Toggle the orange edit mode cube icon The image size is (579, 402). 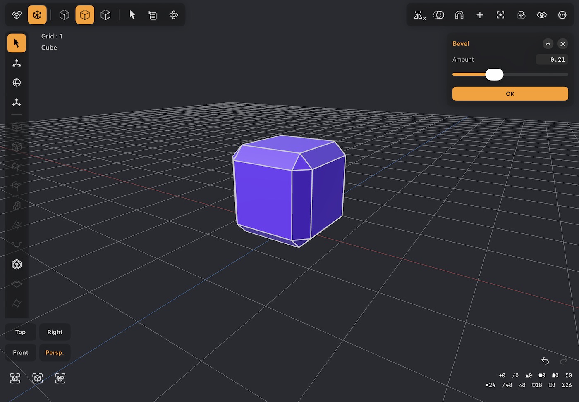[x=37, y=15]
